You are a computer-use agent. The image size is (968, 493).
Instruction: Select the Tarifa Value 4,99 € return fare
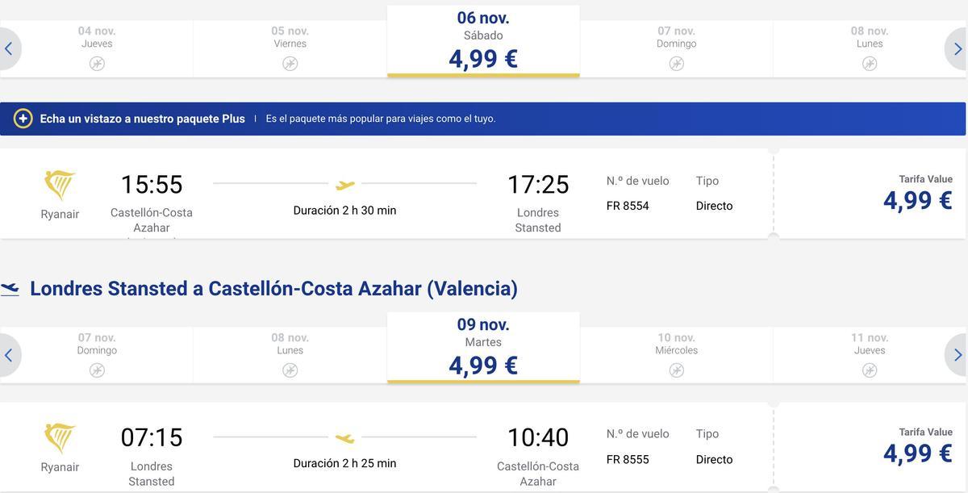[871, 447]
